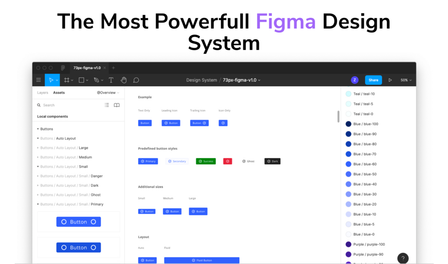Open the hamburger main menu
The width and height of the screenshot is (448, 264).
(39, 80)
